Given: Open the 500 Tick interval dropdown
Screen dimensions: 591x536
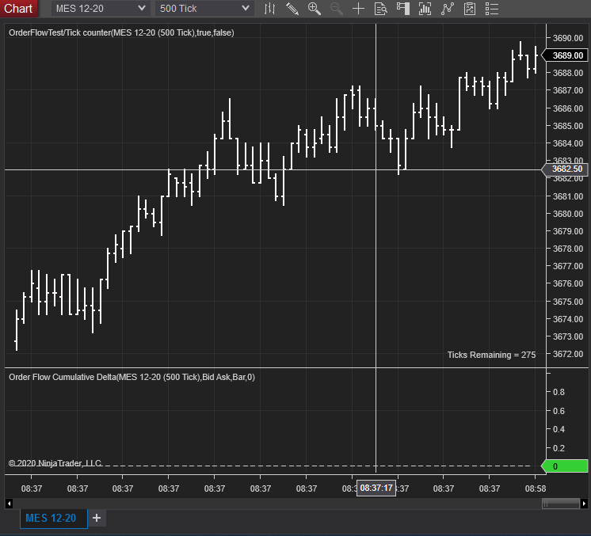Looking at the screenshot, I should tap(204, 8).
